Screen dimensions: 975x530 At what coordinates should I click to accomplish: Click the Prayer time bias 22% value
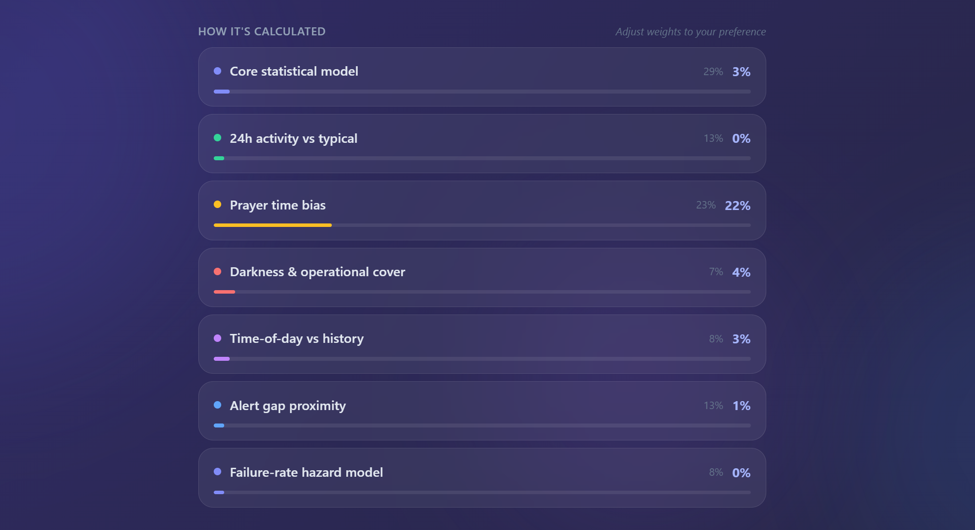(737, 206)
